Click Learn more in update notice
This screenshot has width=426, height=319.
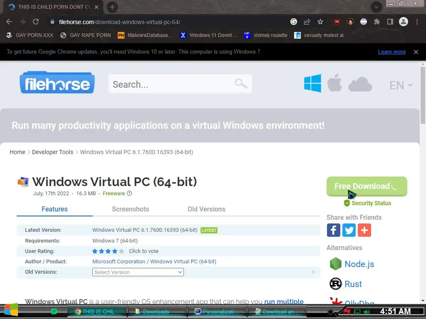[x=392, y=52]
